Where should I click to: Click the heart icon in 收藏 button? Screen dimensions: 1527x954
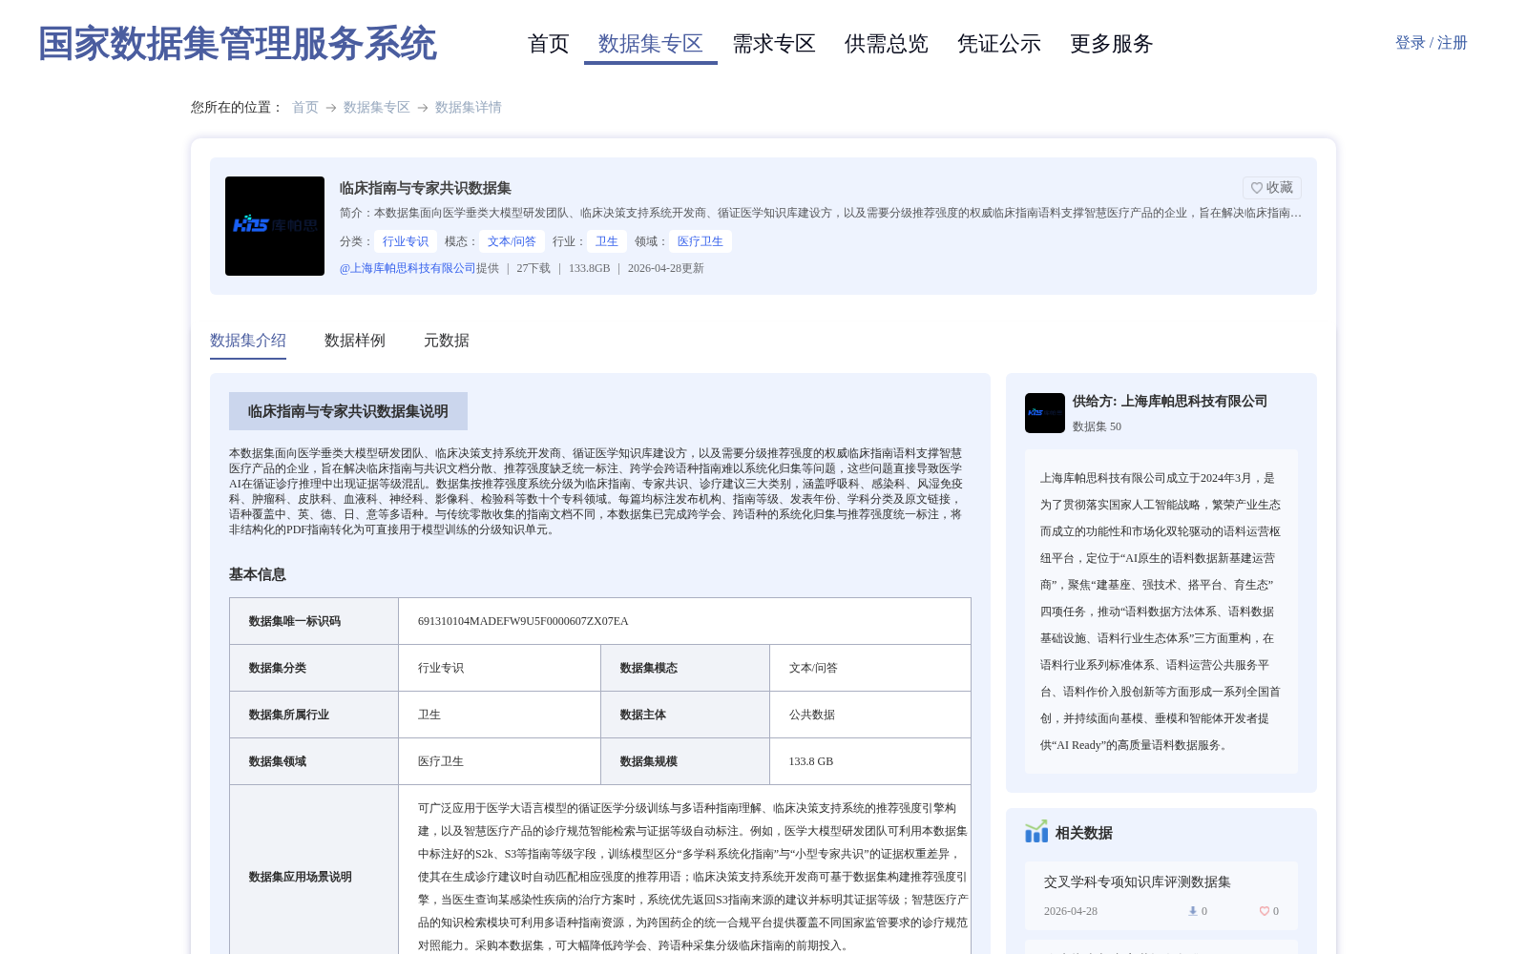click(x=1257, y=188)
